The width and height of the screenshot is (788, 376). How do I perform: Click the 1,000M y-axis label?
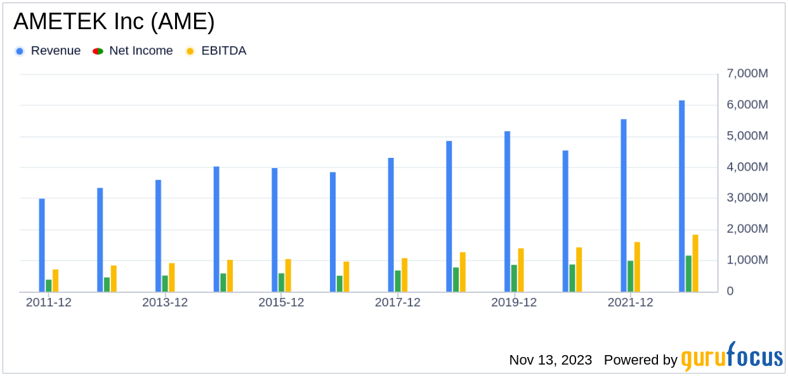(x=747, y=261)
